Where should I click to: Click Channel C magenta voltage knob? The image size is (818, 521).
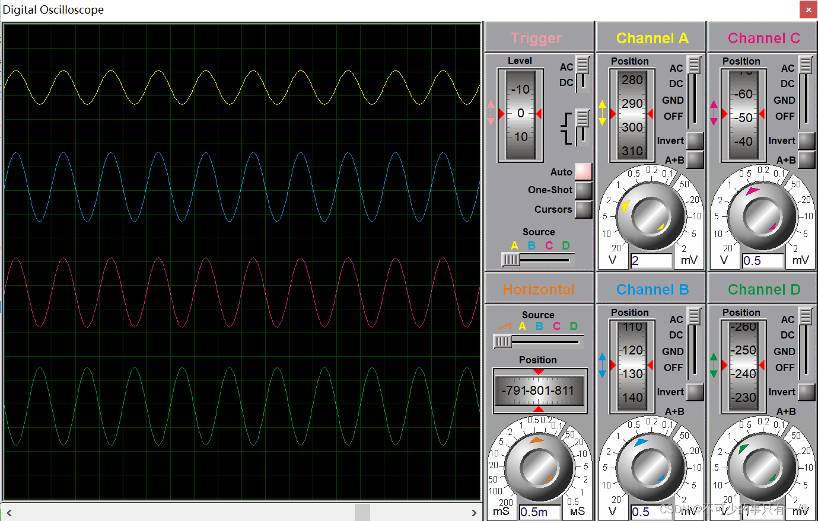click(762, 216)
